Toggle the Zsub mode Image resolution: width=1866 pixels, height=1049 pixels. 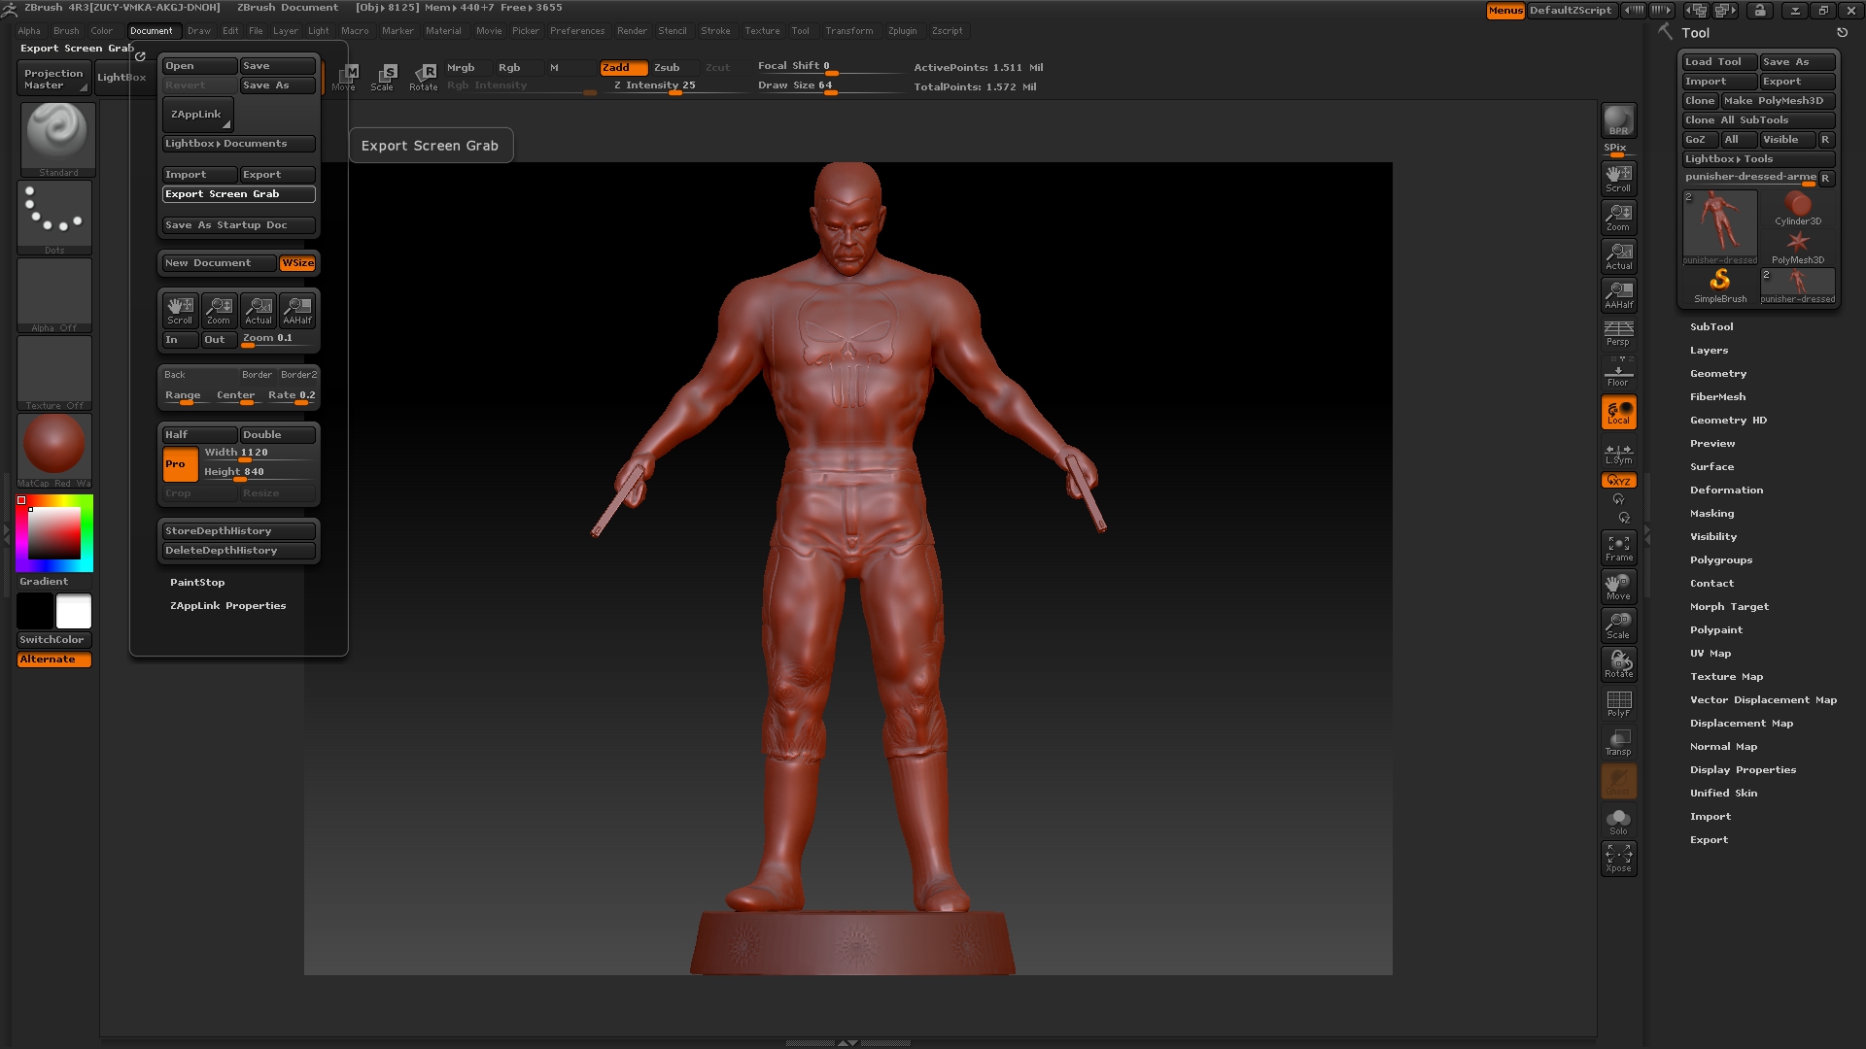click(674, 68)
